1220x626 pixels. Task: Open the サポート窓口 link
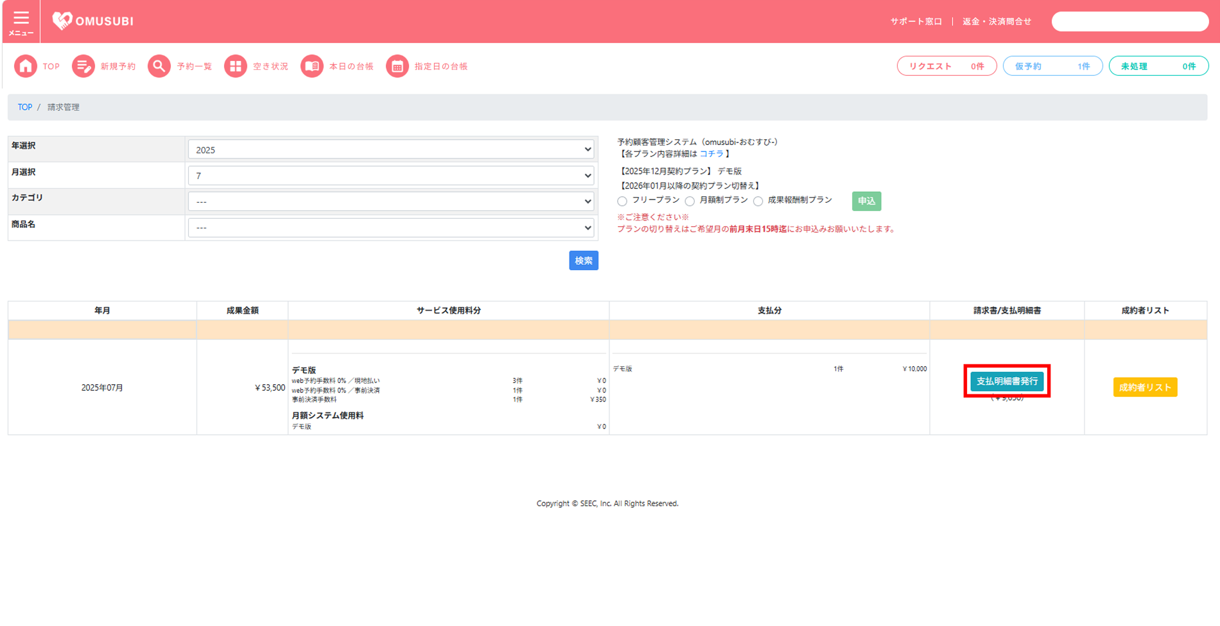916,22
